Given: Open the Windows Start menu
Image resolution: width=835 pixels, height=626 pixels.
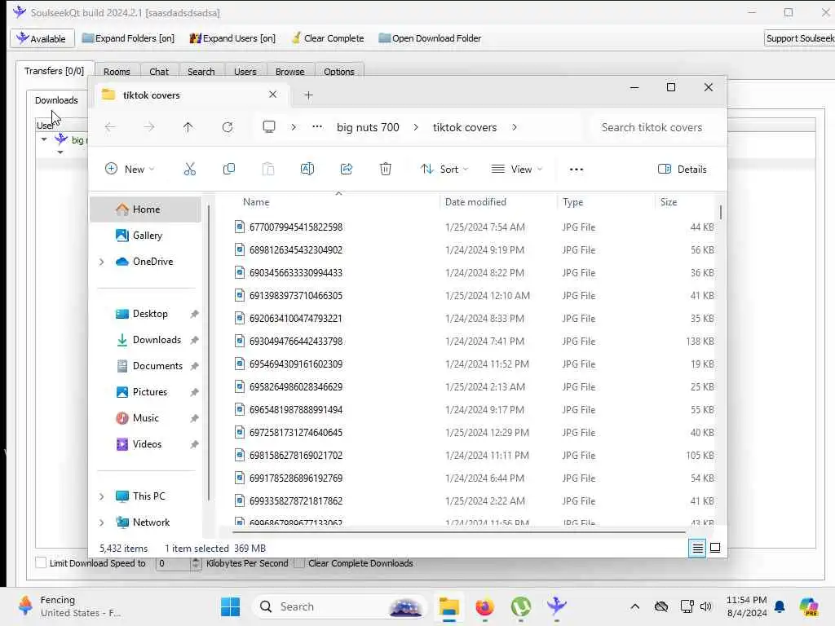Looking at the screenshot, I should click(231, 606).
